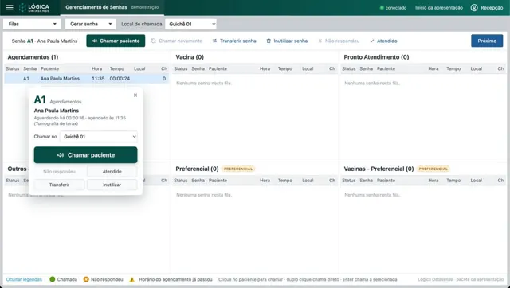Click Início da apresentação link

(439, 8)
